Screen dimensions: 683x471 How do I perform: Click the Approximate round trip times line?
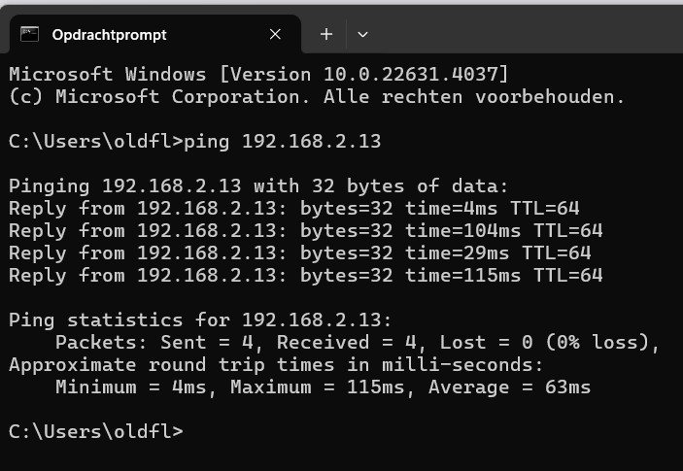pyautogui.click(x=276, y=365)
